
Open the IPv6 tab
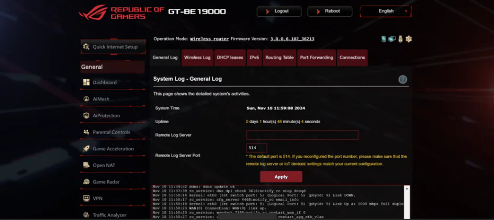tap(254, 58)
